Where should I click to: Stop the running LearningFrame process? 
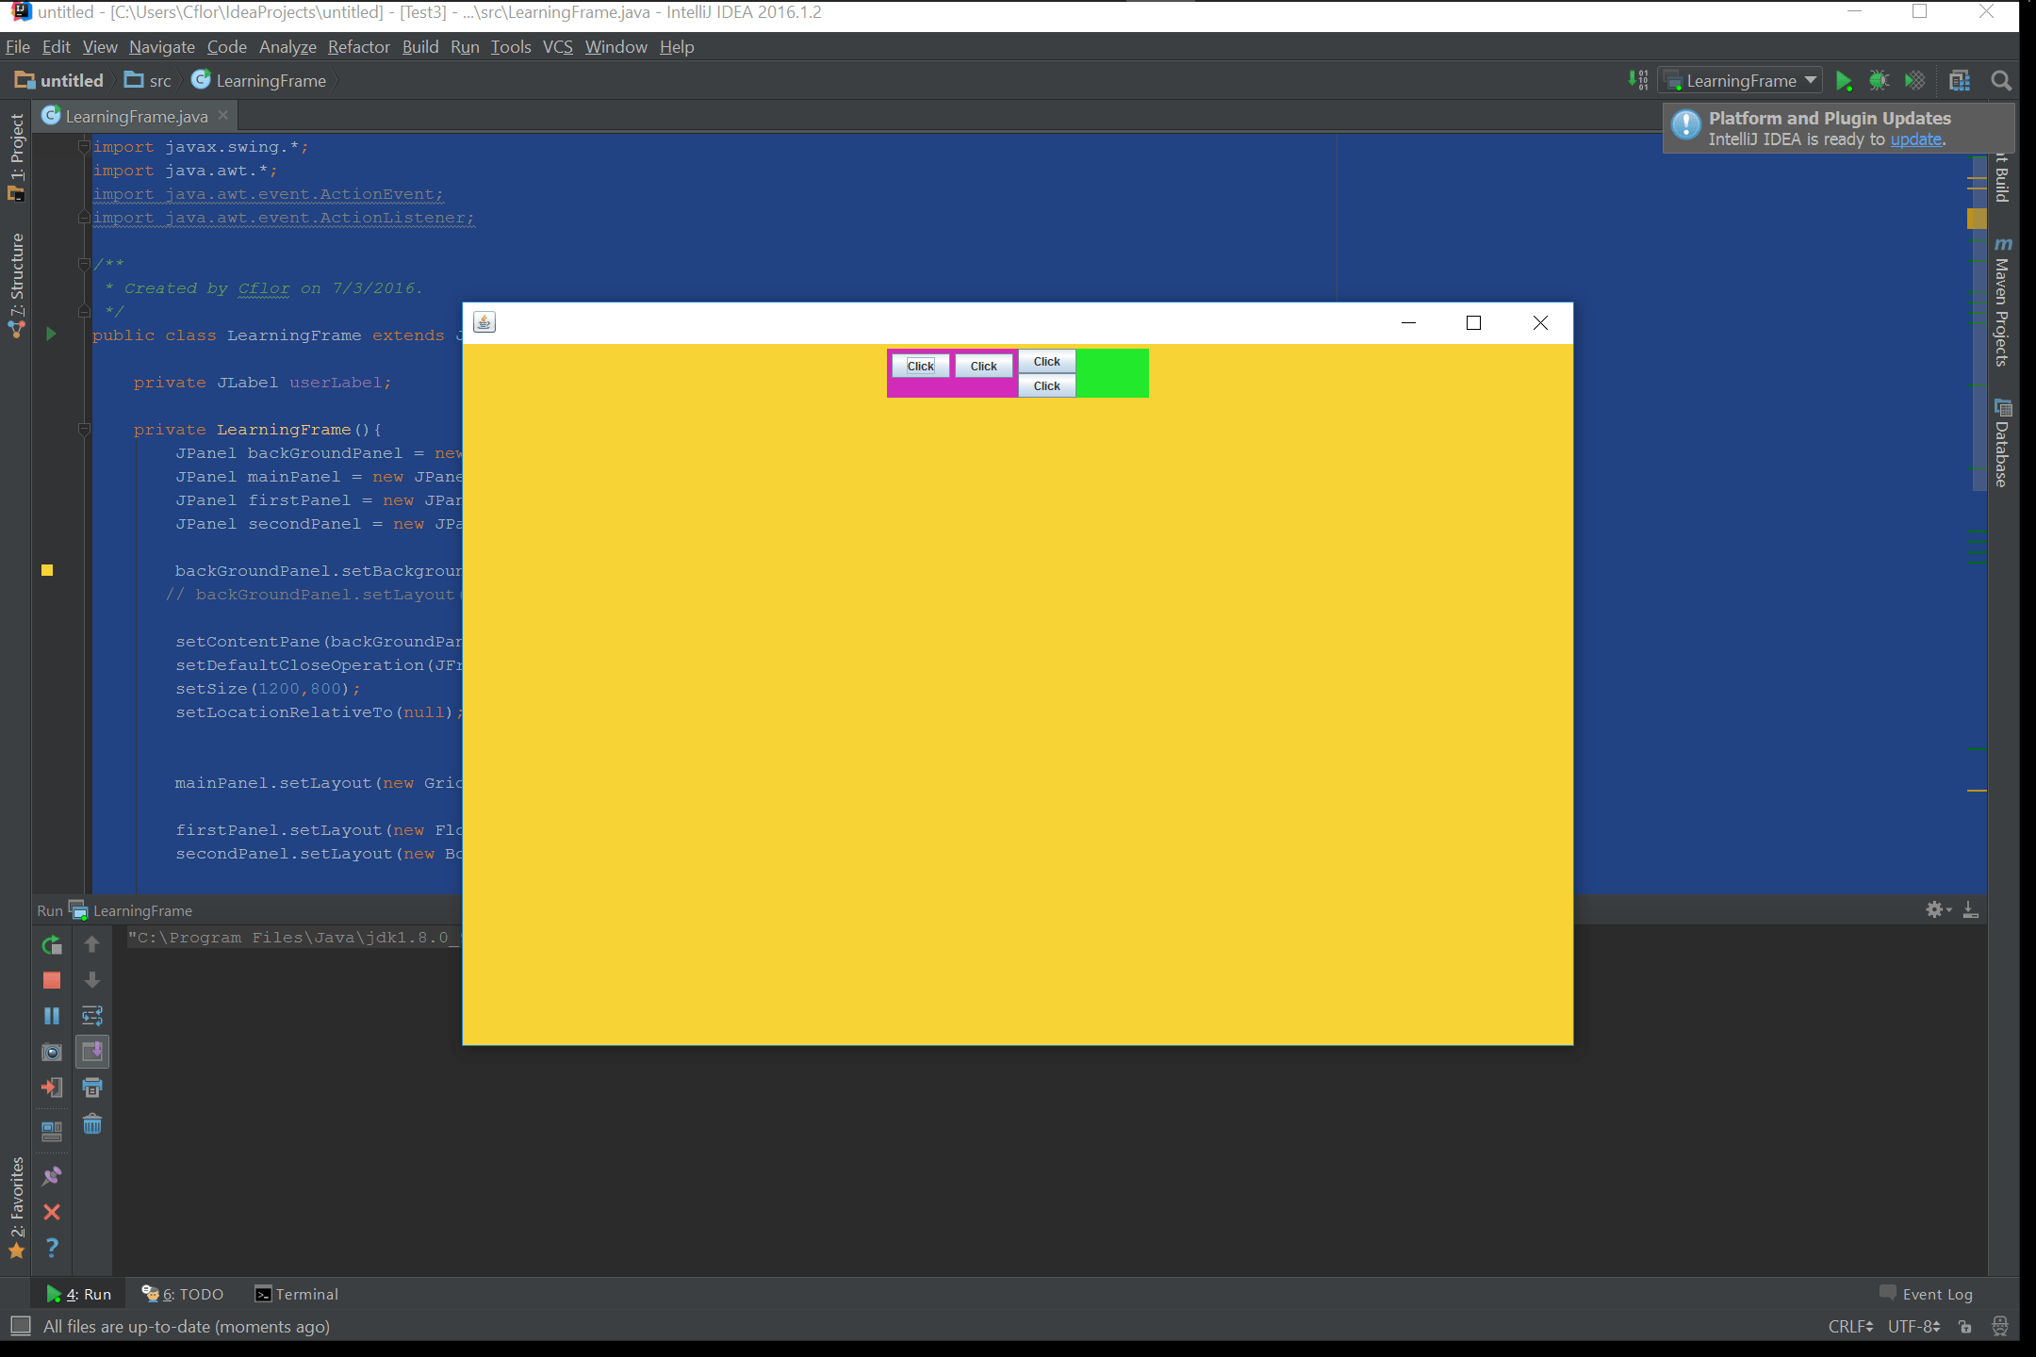pos(51,980)
